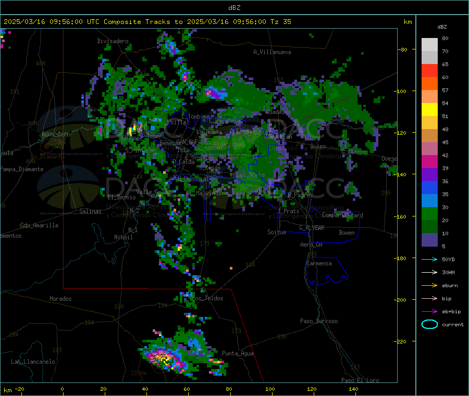Click the 50YD legend label

point(448,259)
